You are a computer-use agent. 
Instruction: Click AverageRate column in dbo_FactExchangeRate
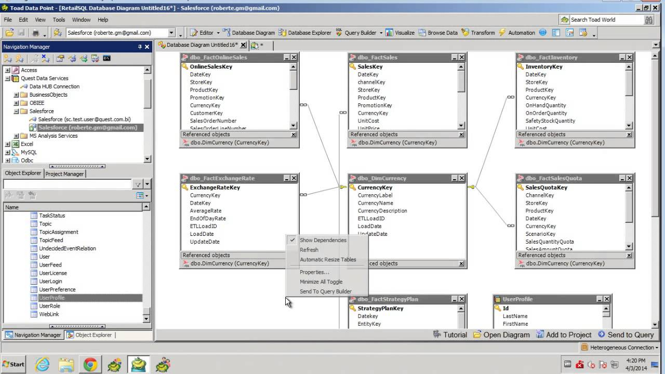[206, 211]
